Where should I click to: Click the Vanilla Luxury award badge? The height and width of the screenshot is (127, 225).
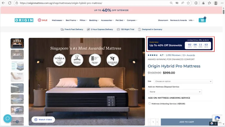pos(59,60)
